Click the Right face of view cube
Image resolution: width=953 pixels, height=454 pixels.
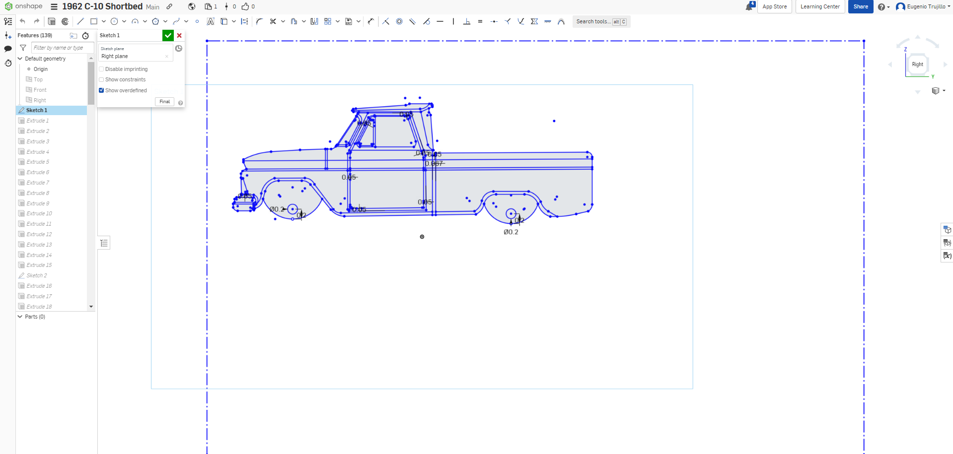point(917,64)
